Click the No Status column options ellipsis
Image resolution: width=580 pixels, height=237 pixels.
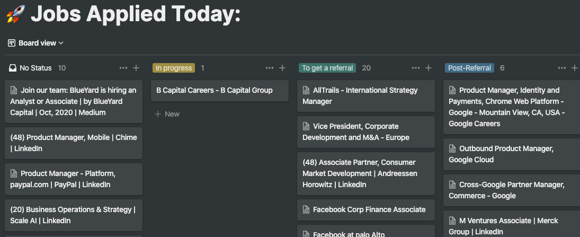coord(123,68)
